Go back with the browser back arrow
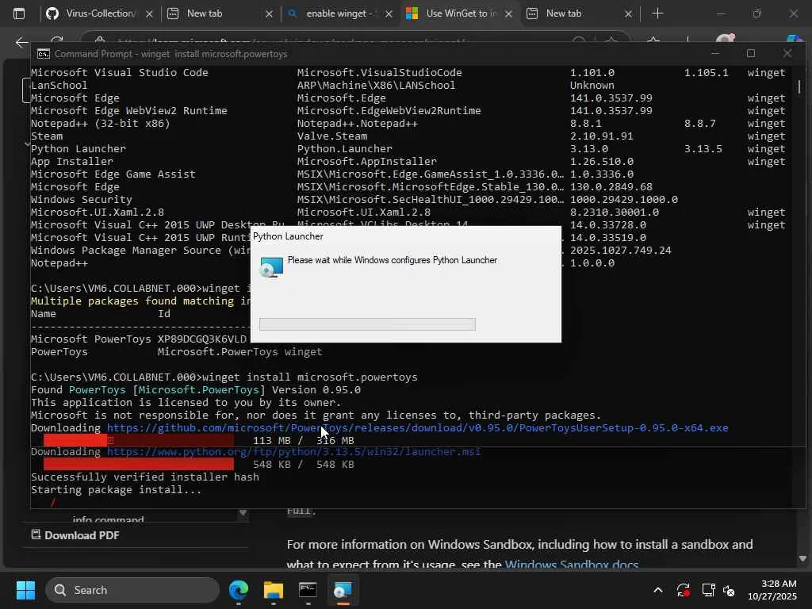 click(x=21, y=41)
